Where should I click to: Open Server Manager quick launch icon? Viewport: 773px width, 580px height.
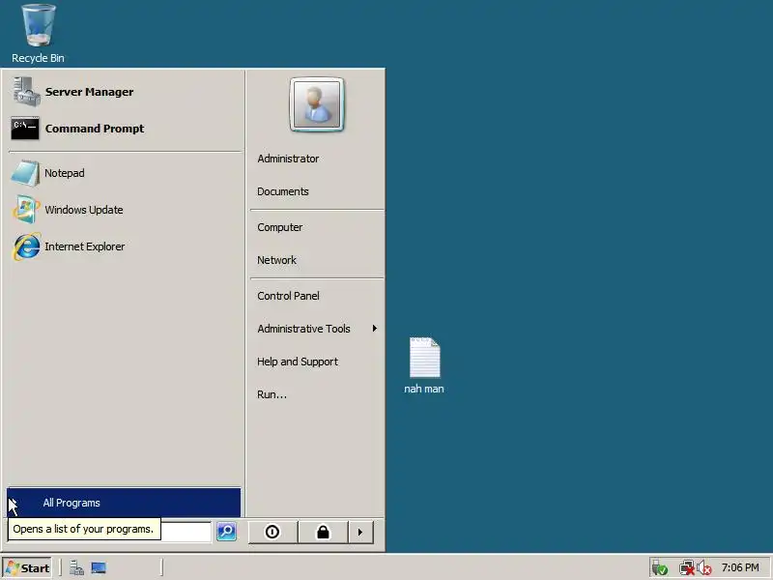point(76,568)
